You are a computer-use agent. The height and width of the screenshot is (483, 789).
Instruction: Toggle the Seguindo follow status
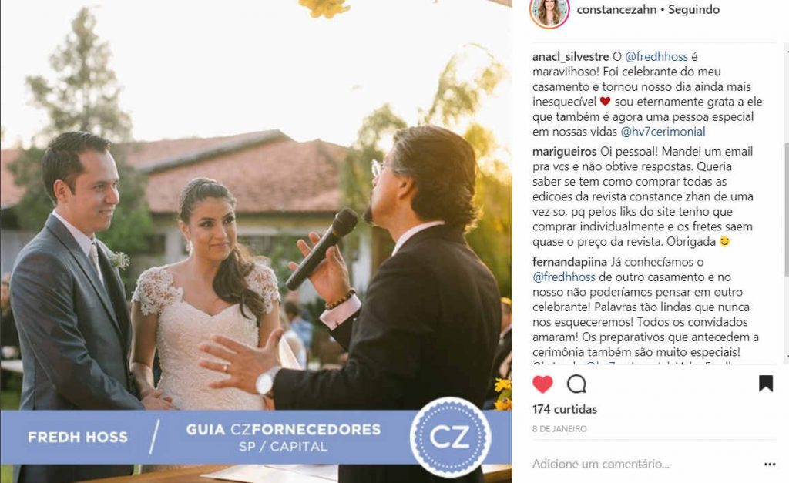tap(693, 9)
